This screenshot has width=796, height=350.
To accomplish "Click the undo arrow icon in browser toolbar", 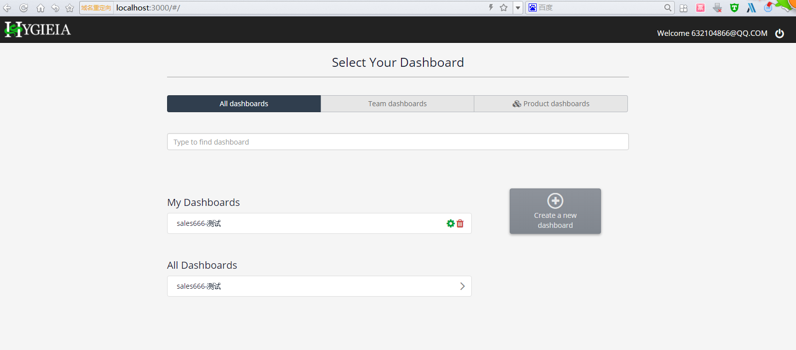I will click(55, 7).
